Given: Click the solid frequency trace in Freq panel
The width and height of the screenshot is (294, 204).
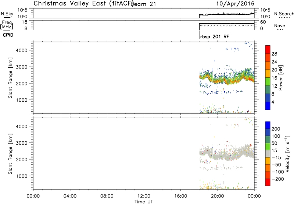Looking at the screenshot, I should 226,24.
